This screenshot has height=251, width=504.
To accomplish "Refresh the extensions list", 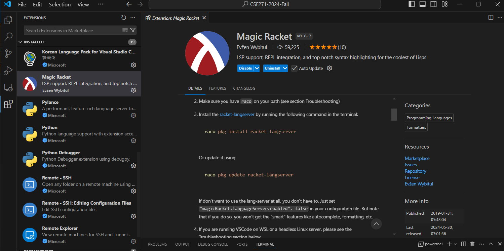I will click(124, 18).
